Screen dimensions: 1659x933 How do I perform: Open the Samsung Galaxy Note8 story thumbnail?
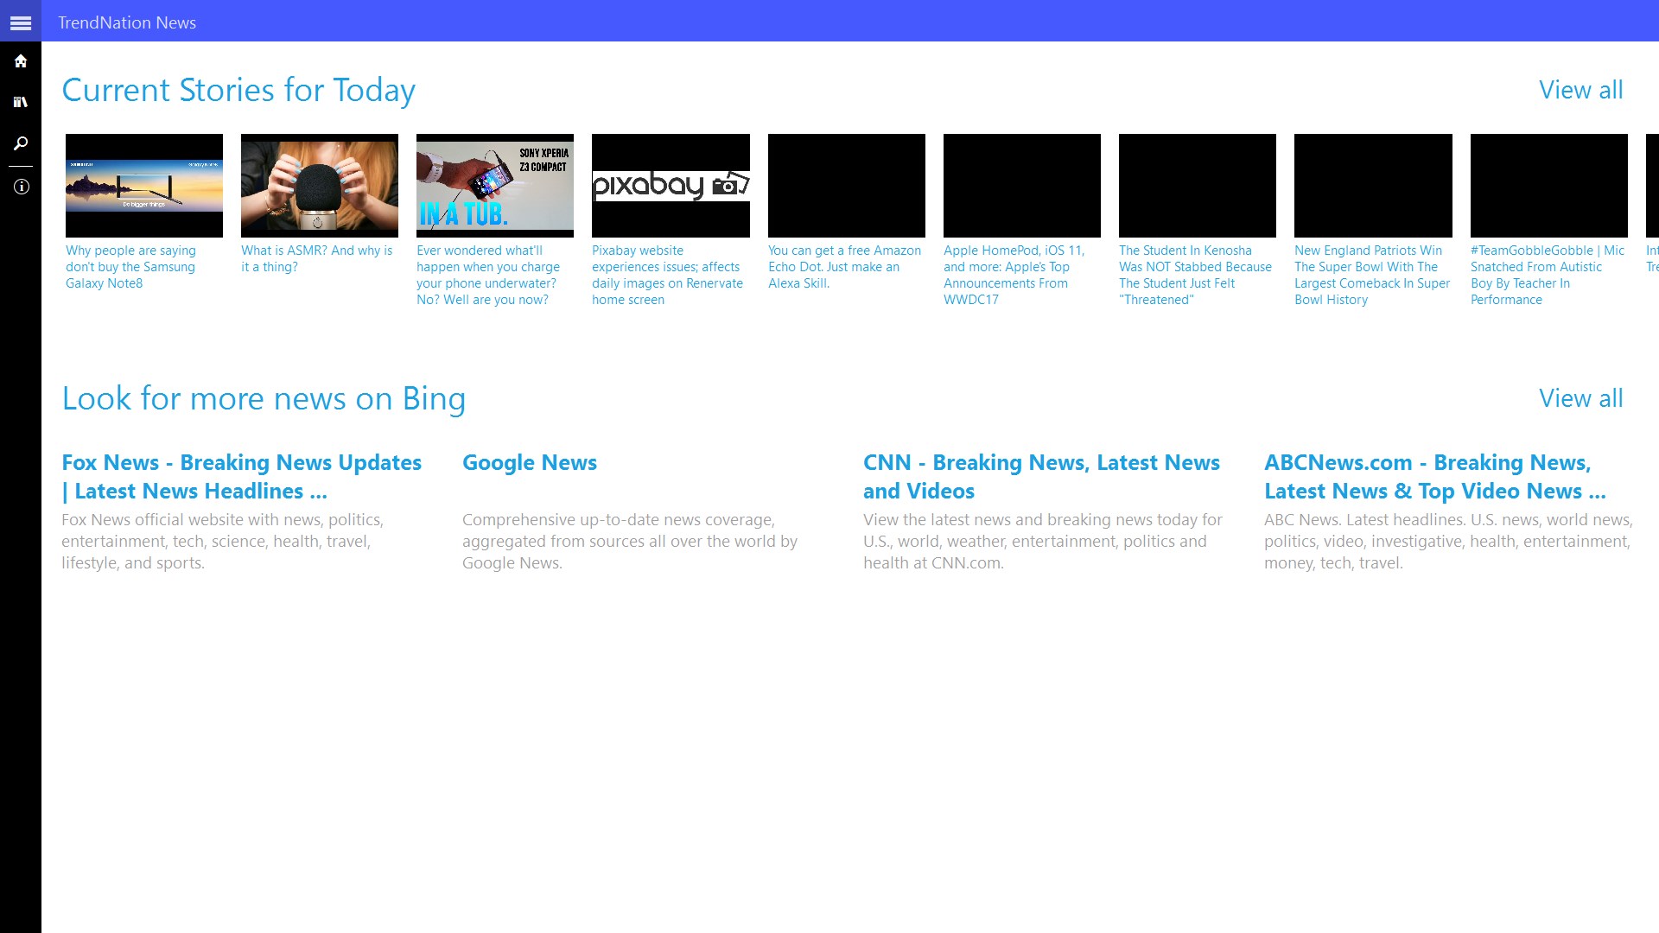pyautogui.click(x=144, y=185)
